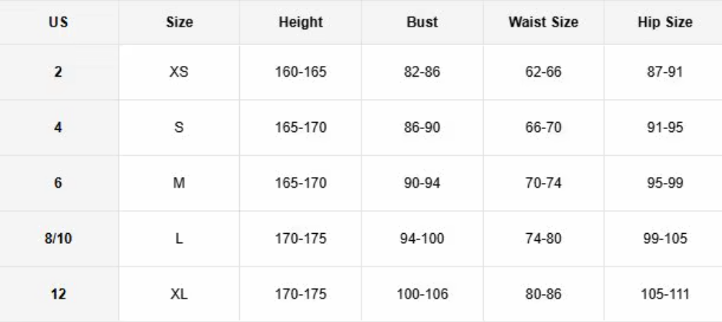Click the 160-165 height cell
Screen dimensions: 722x322
point(300,72)
